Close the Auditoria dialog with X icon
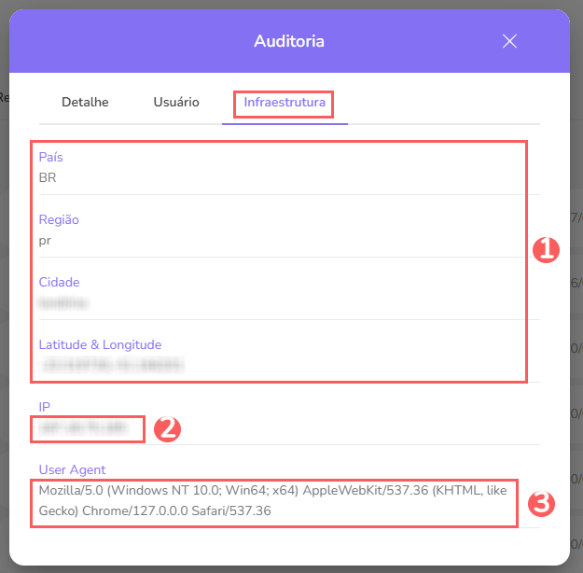This screenshot has width=583, height=573. [x=509, y=41]
